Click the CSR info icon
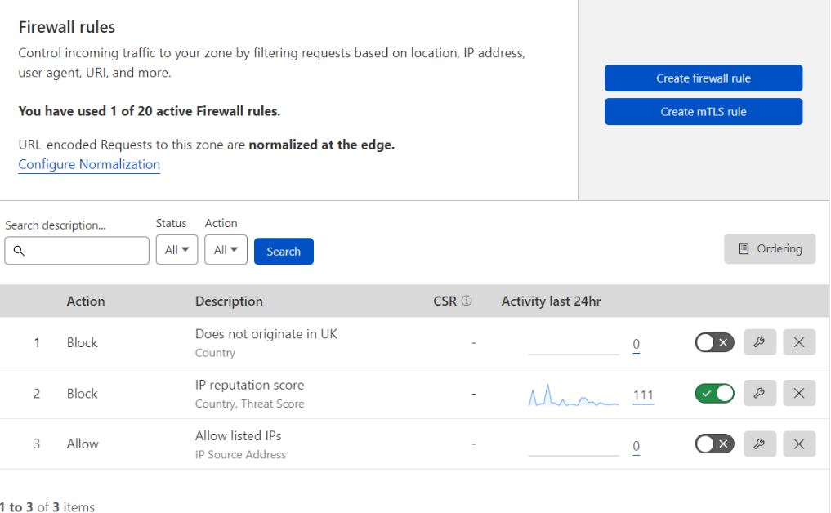Image resolution: width=831 pixels, height=513 pixels. [467, 301]
